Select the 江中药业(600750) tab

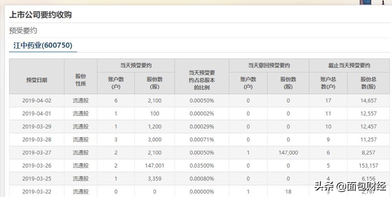[x=43, y=45]
